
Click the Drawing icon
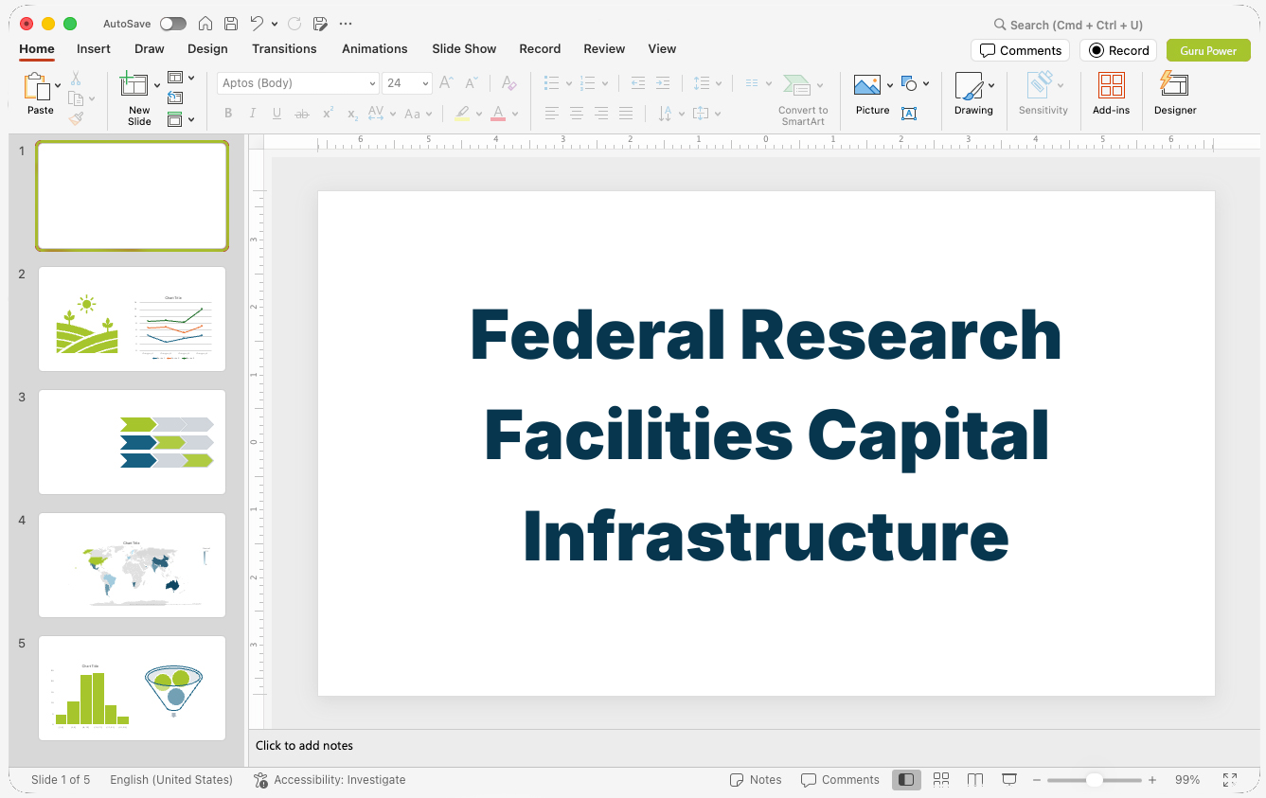point(969,86)
